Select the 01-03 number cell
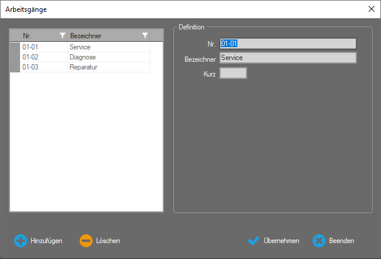The height and width of the screenshot is (259, 381). pyautogui.click(x=43, y=67)
